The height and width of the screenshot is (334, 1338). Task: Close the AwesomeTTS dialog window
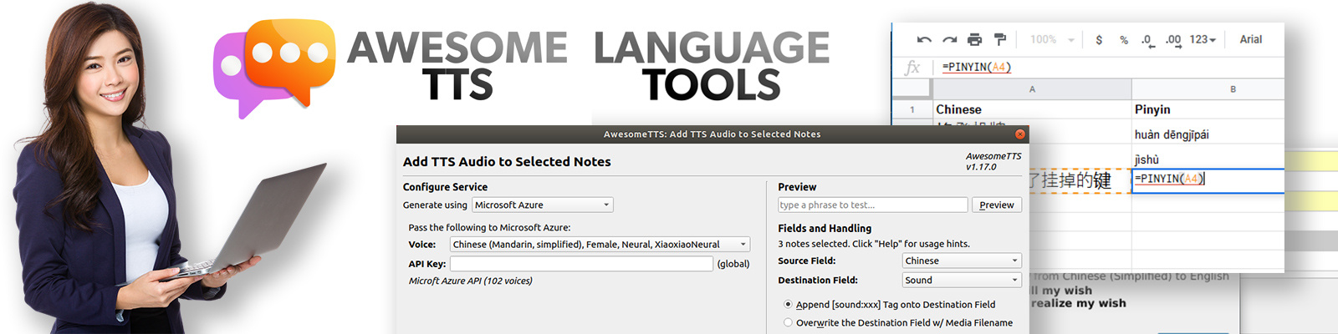[1019, 134]
